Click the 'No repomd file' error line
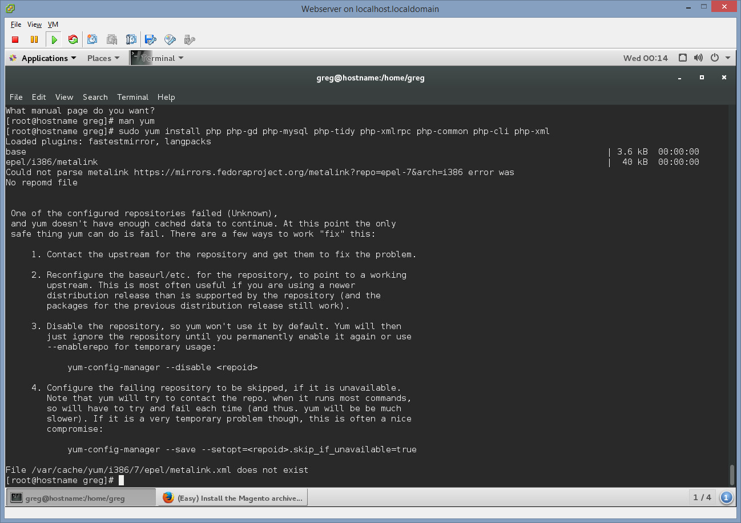The height and width of the screenshot is (523, 741). coord(42,183)
